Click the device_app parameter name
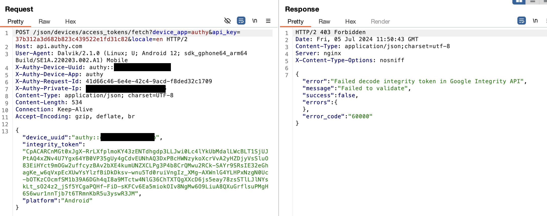 [170, 32]
